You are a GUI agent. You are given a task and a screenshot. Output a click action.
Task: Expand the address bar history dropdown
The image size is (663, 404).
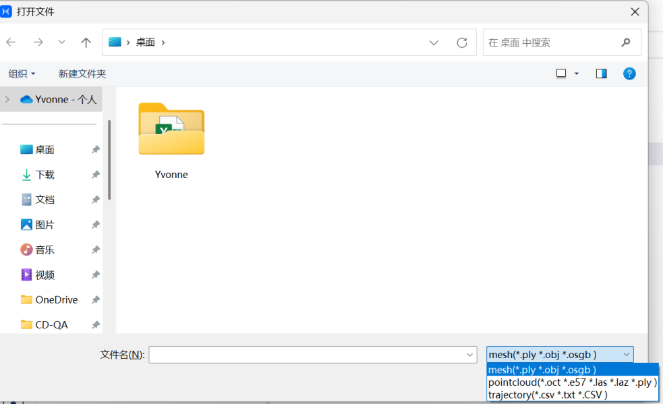click(x=434, y=42)
